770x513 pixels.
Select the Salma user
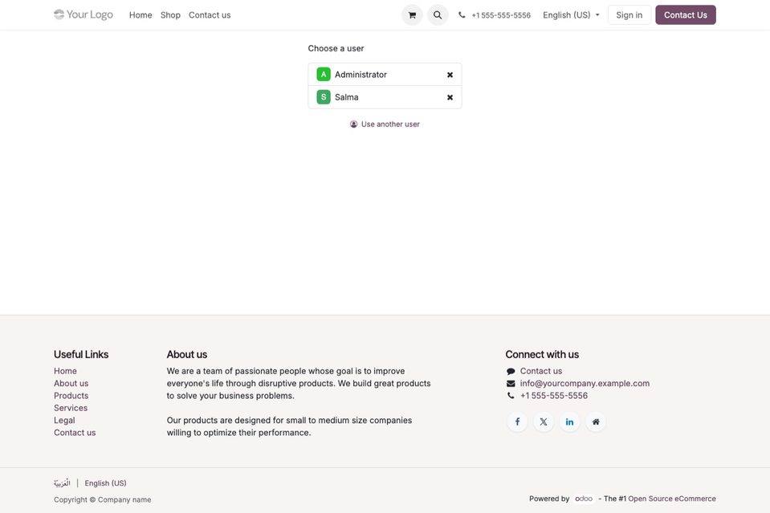[x=385, y=97]
